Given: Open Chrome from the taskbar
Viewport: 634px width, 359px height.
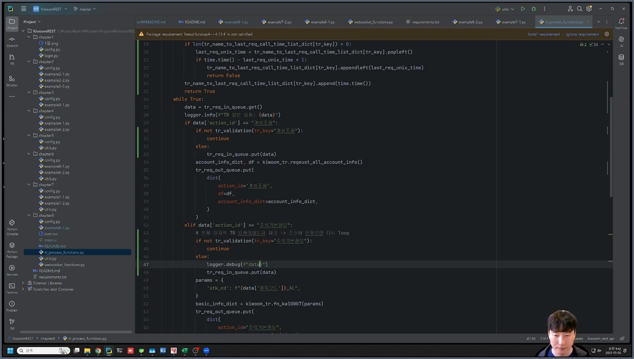Looking at the screenshot, I should [x=98, y=351].
